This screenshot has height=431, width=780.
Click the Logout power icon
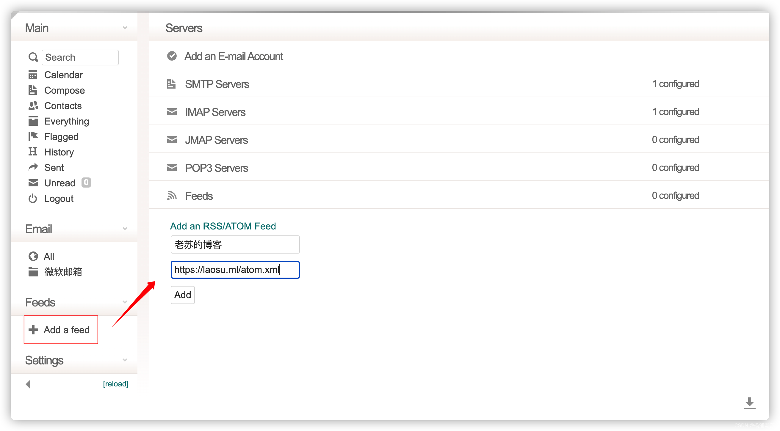pos(33,199)
